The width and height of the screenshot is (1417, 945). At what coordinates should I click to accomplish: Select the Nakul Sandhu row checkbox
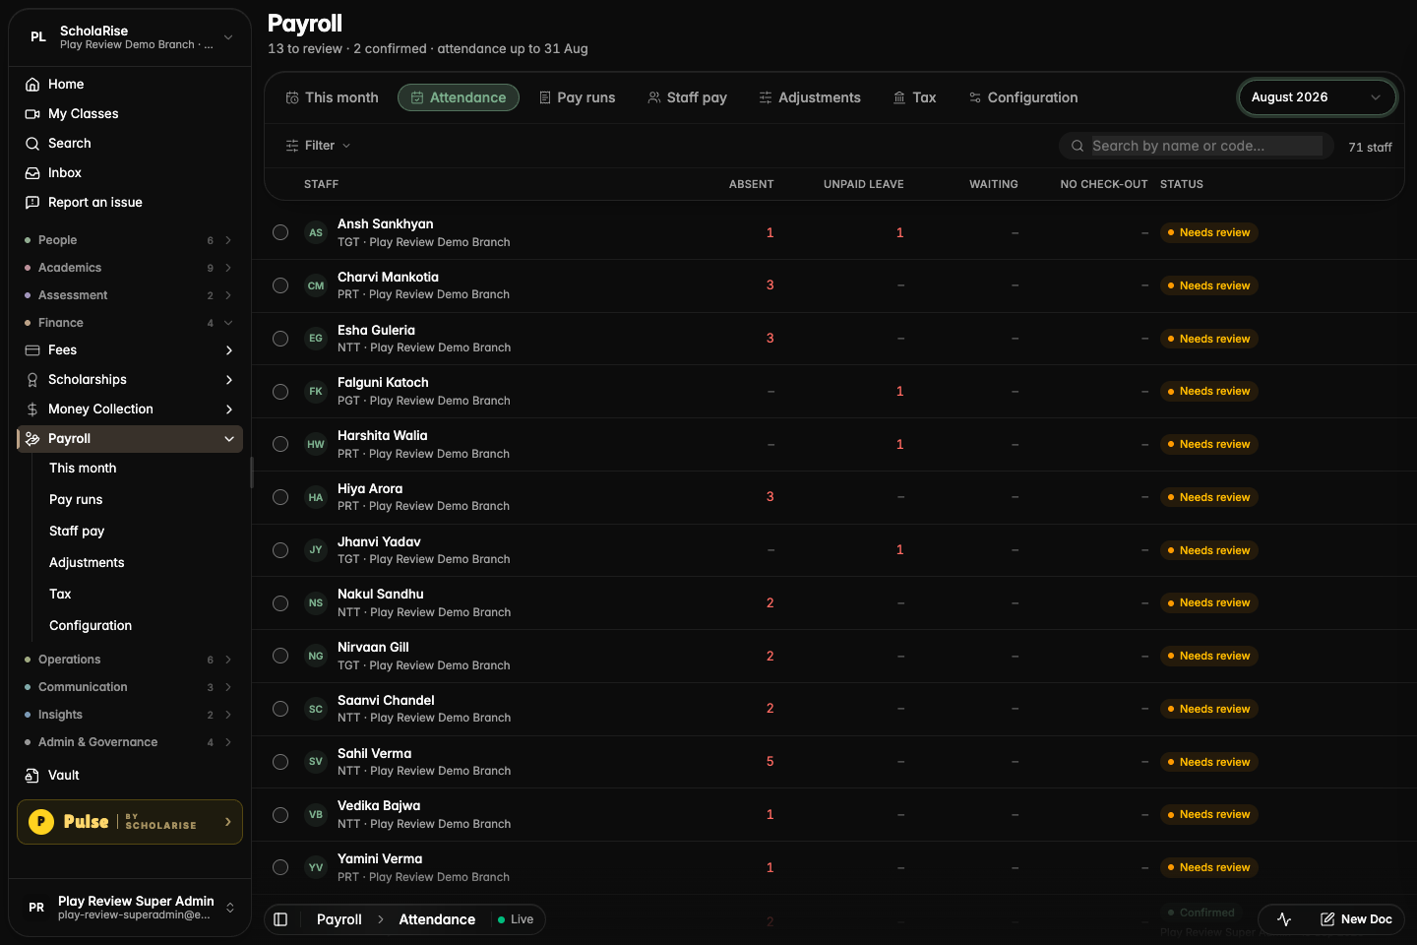(280, 603)
